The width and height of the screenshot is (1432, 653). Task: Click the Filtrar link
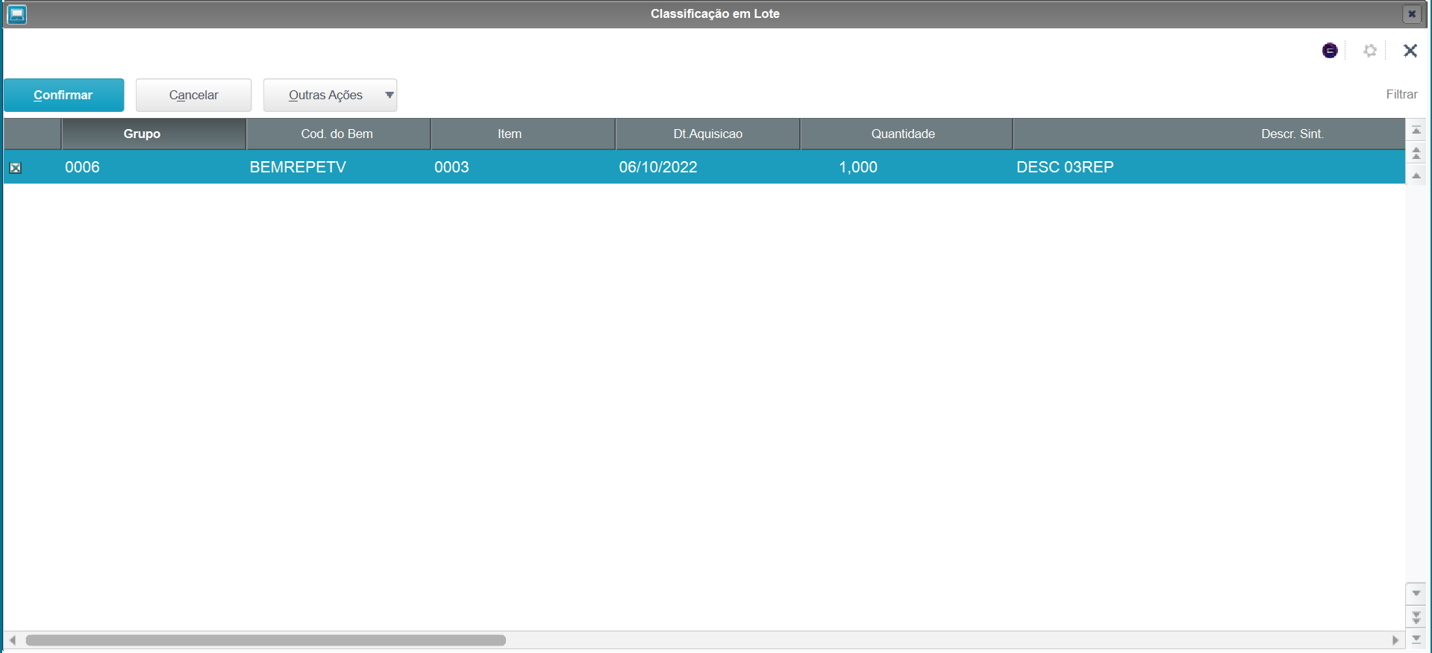coord(1401,94)
